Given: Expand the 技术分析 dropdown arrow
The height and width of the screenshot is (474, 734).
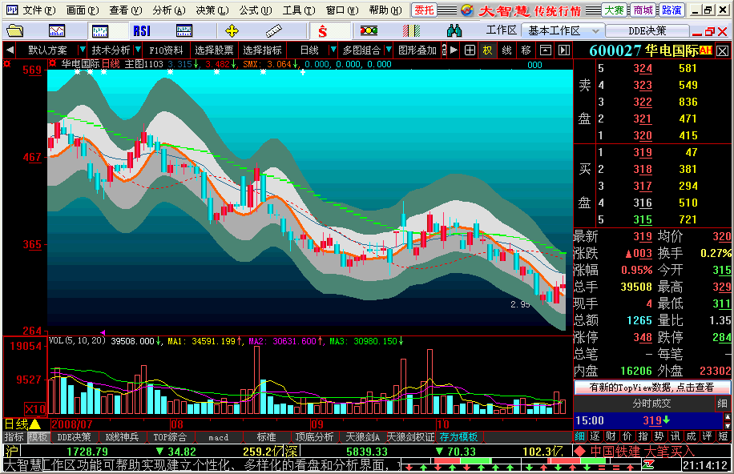Looking at the screenshot, I should point(138,49).
